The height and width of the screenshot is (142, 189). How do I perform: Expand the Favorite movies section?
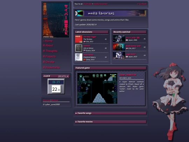[x=111, y=122]
